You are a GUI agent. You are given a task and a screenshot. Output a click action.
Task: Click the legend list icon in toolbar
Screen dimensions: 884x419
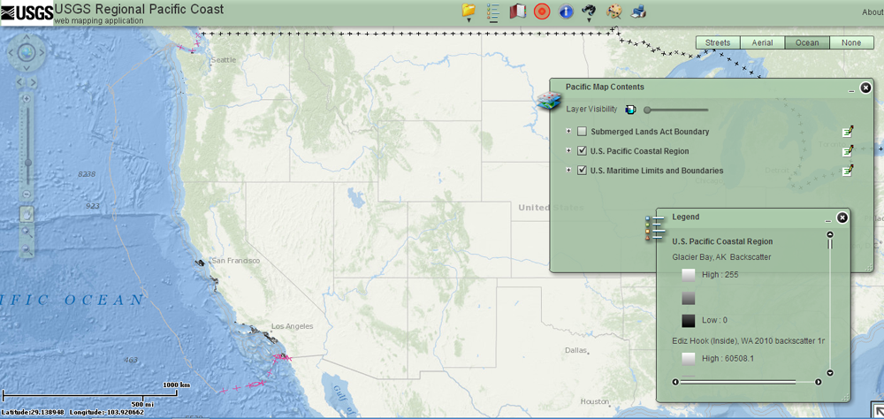[x=493, y=11]
